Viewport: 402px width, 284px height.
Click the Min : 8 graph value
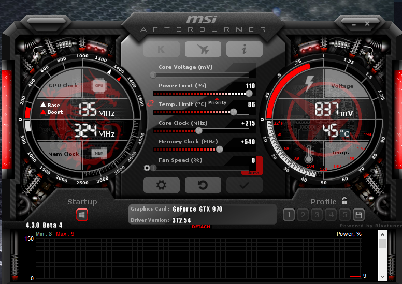point(44,234)
